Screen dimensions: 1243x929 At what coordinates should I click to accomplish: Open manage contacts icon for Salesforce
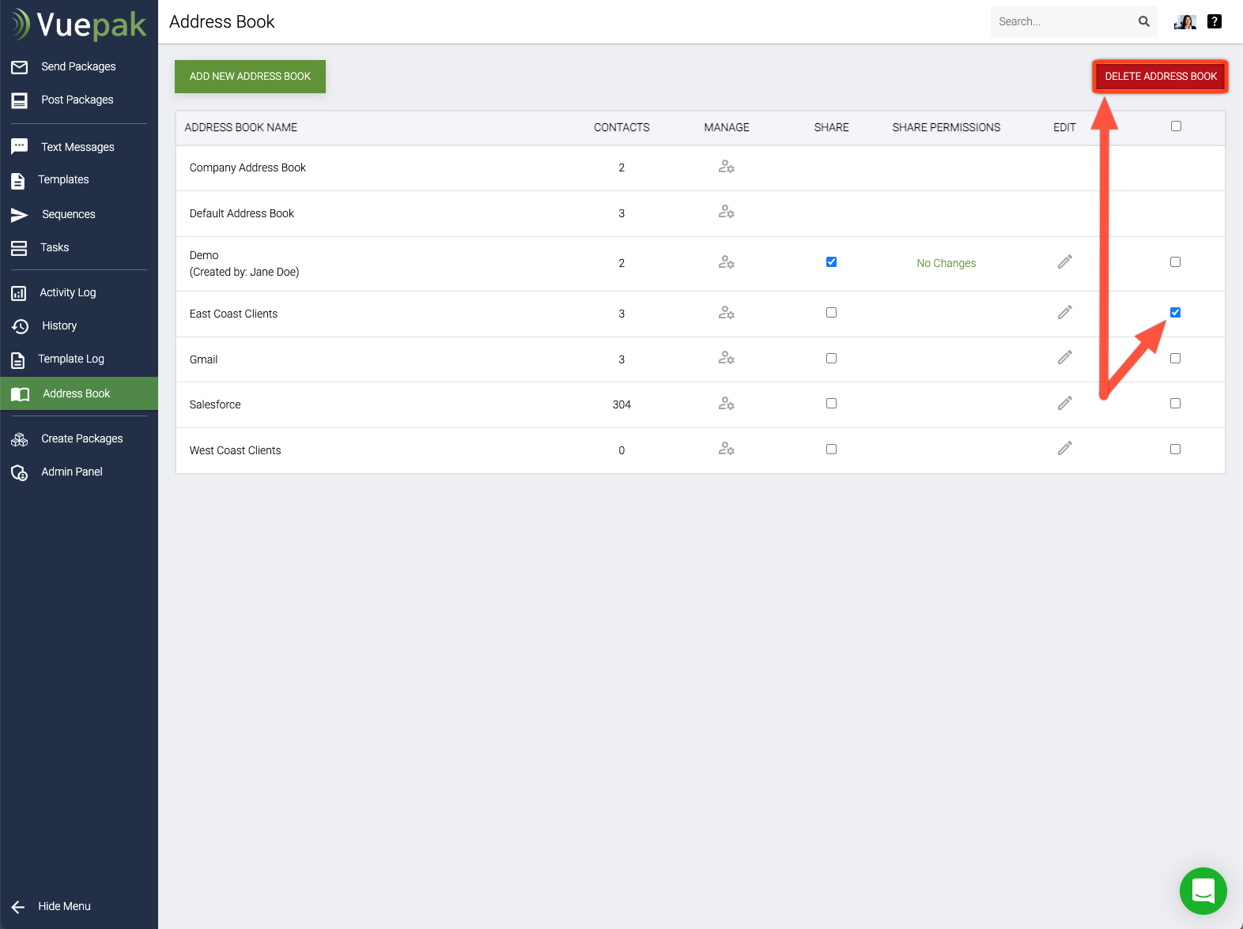tap(726, 404)
